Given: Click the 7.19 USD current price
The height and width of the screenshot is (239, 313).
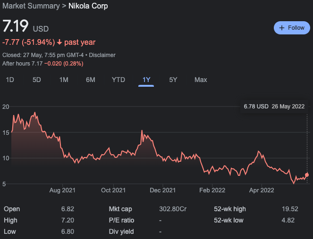Looking at the screenshot, I should [16, 26].
